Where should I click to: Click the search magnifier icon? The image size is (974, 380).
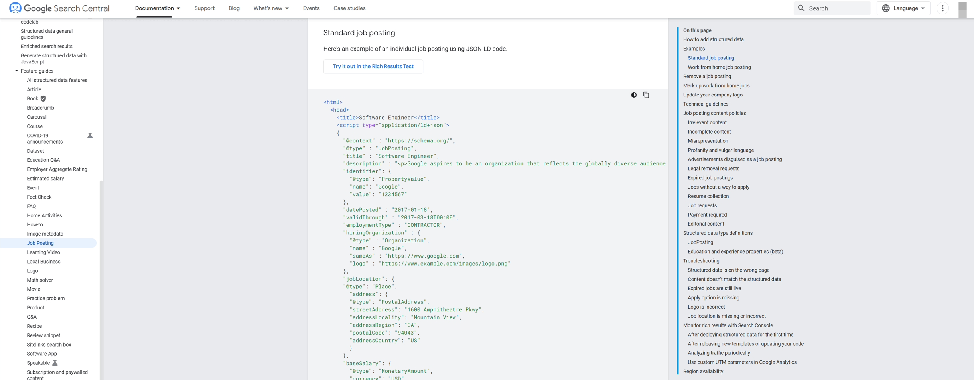click(x=800, y=8)
